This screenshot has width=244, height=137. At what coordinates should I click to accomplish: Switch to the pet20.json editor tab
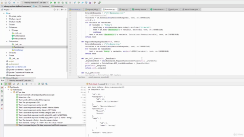point(174,10)
